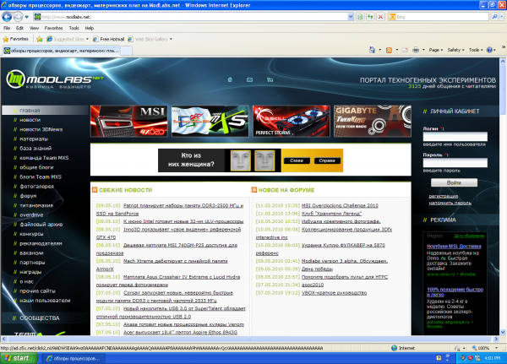Click the New Tab button
The width and height of the screenshot is (507, 364).
pyautogui.click(x=126, y=51)
